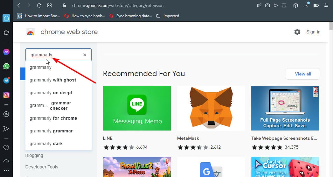Screen dimensions: 333x177
Task: Open extensions cube icon in toolbar
Action: [295, 5]
